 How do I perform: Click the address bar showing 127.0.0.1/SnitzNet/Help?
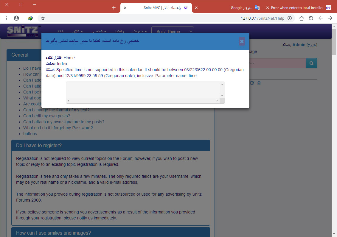167,18
